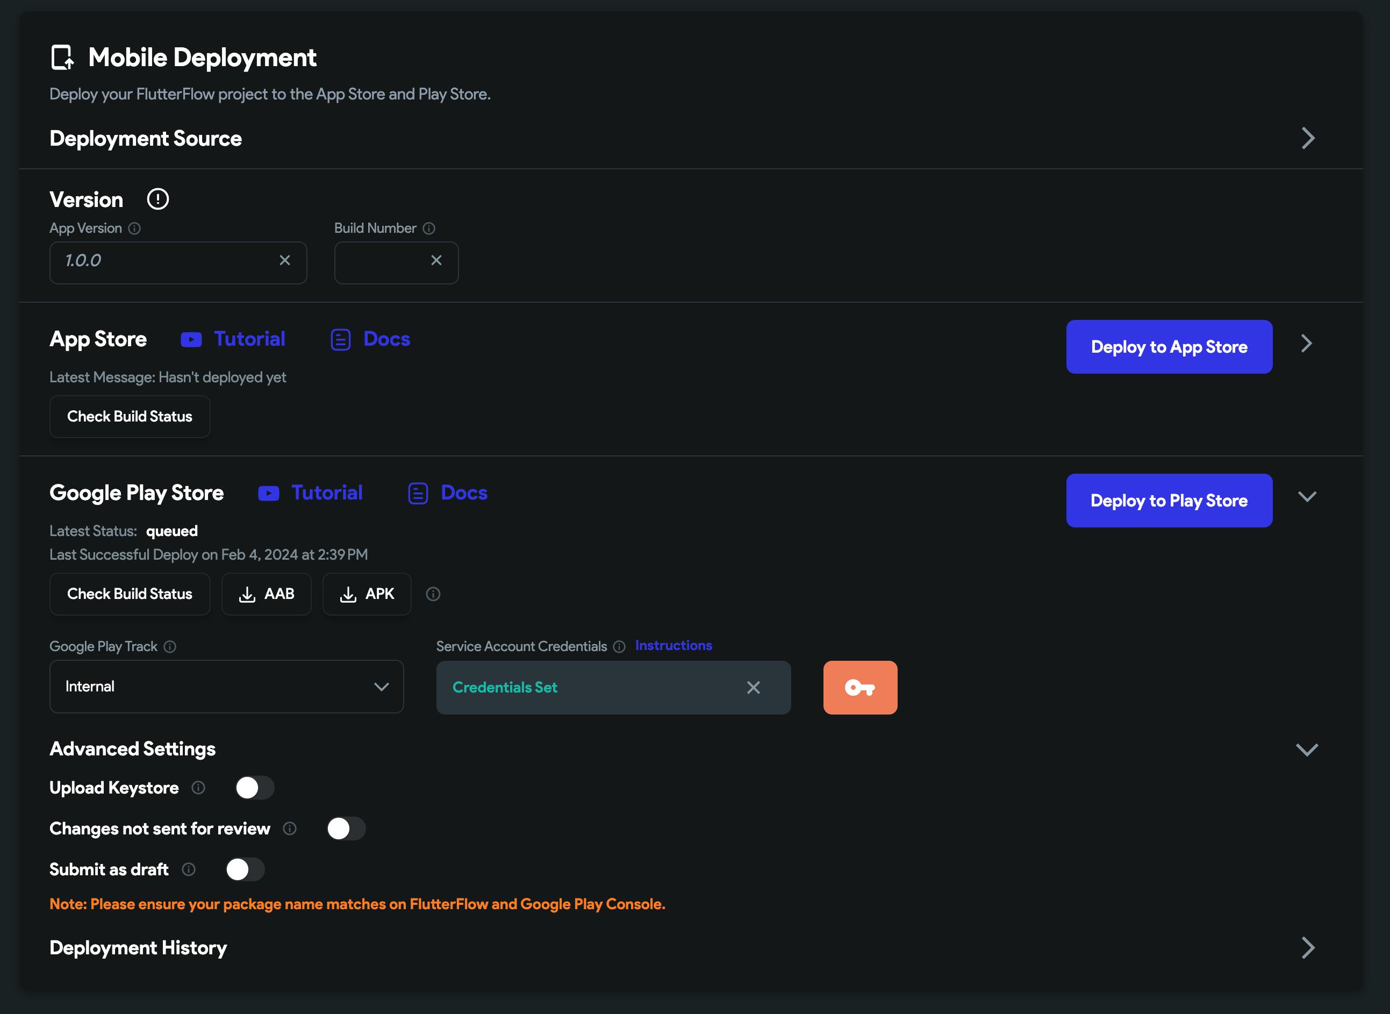Check Build Status for App Store
Image resolution: width=1390 pixels, height=1014 pixels.
tap(130, 417)
